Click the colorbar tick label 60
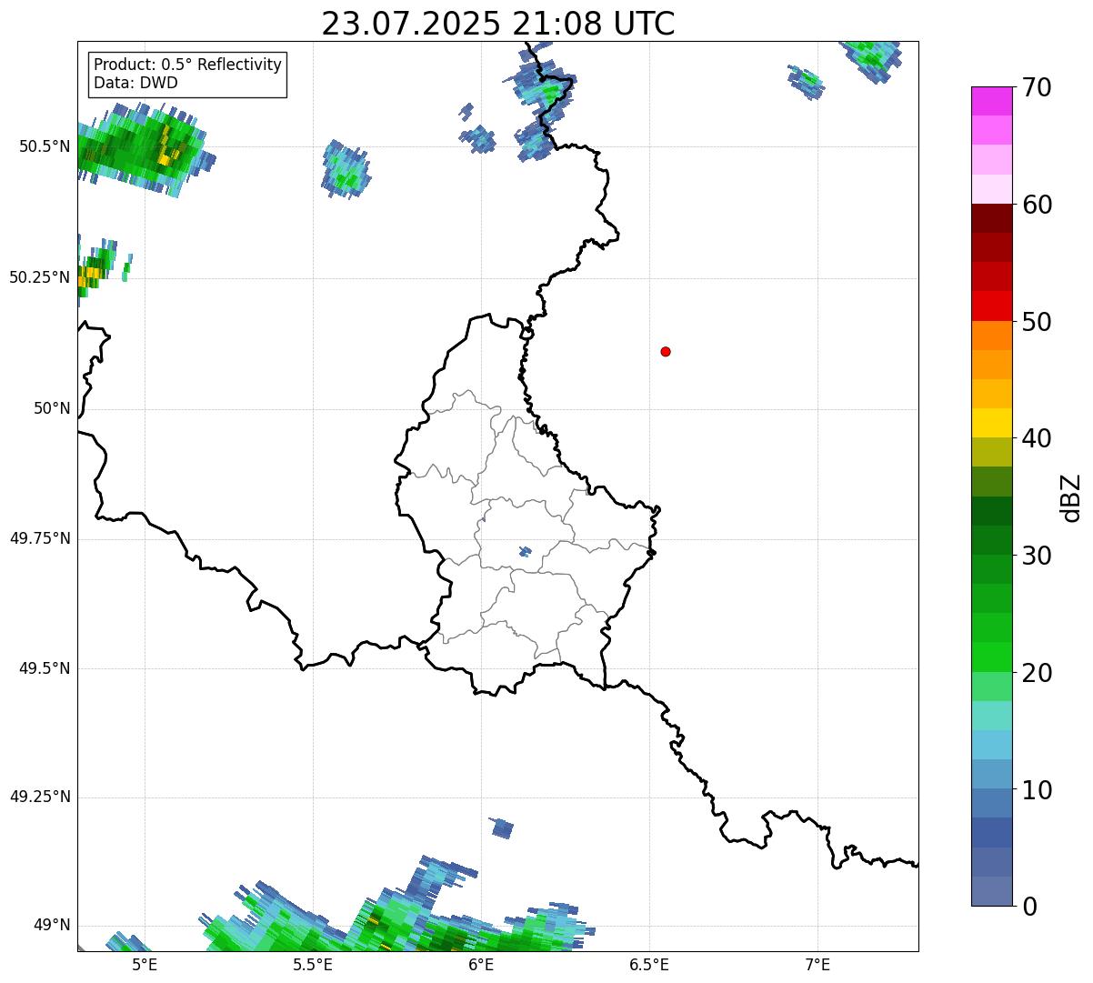This screenshot has height=983, width=1093. click(1037, 205)
